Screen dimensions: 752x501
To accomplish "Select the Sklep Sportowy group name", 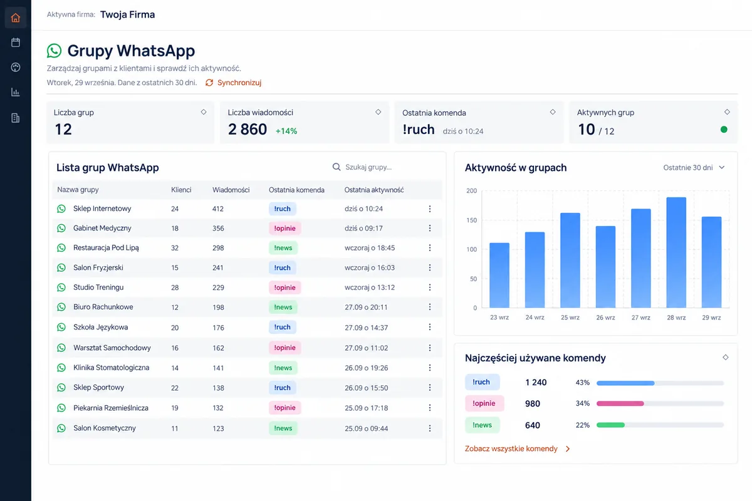I will click(99, 388).
